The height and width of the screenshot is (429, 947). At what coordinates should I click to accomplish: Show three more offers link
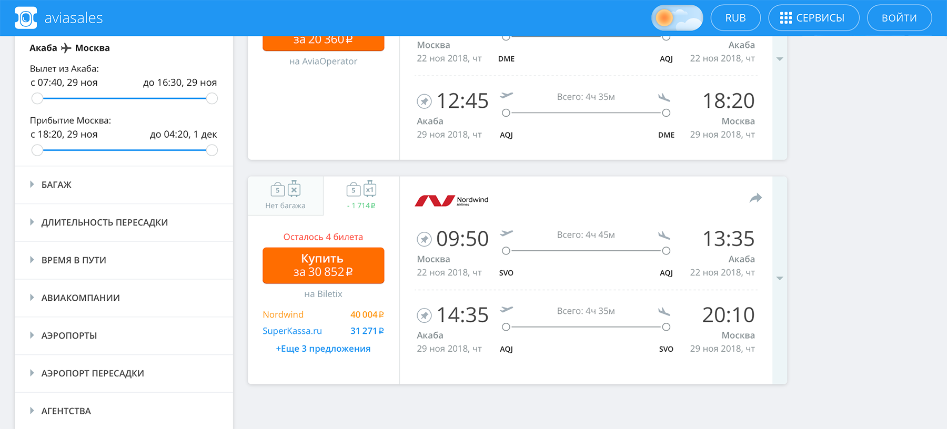[323, 349]
